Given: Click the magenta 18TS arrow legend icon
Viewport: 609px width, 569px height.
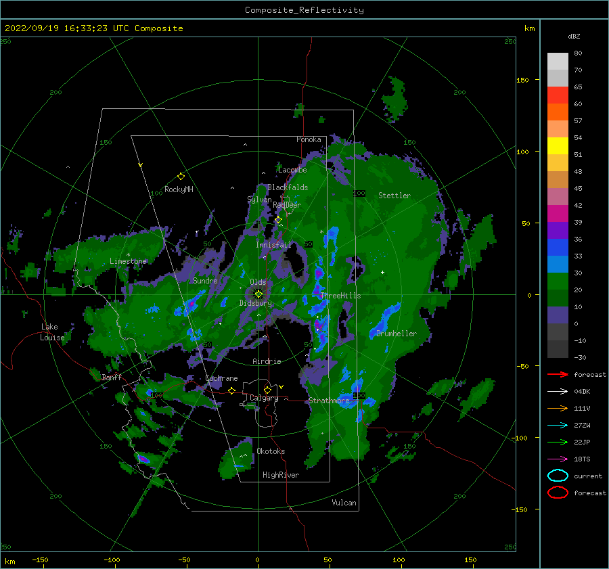Looking at the screenshot, I should (558, 459).
